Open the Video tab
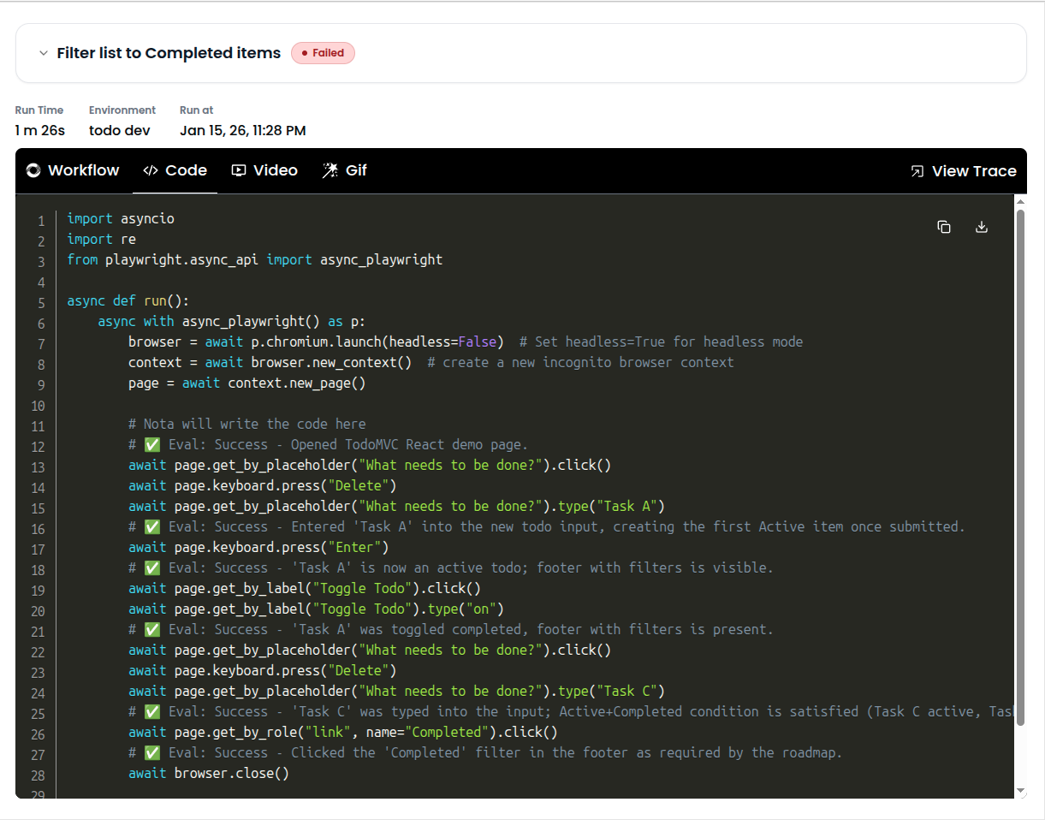This screenshot has width=1045, height=820. tap(264, 170)
